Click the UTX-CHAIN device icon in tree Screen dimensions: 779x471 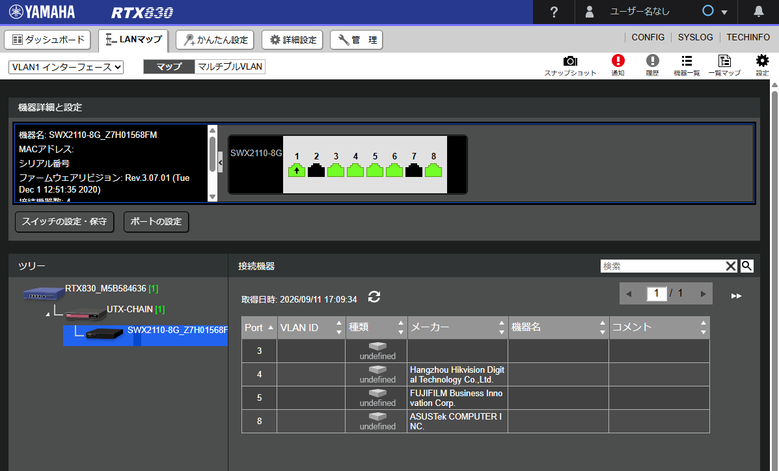coord(85,314)
